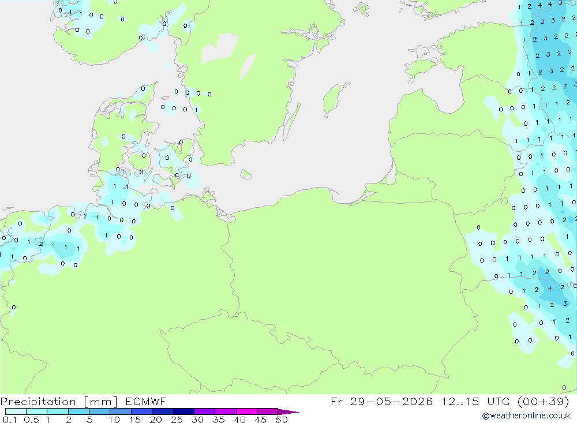
Task: Click the legend scale label '0.1'
Action: click(10, 420)
